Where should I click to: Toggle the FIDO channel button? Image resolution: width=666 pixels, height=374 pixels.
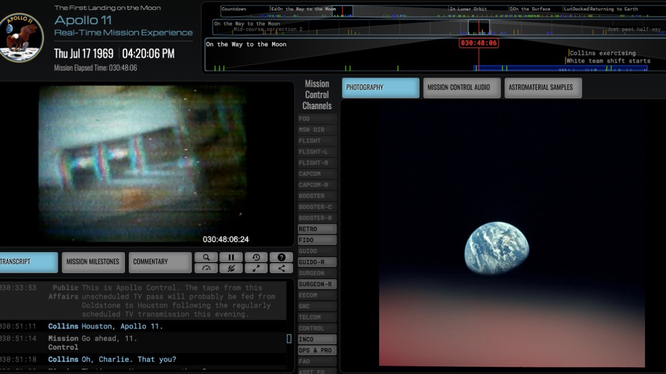[317, 240]
